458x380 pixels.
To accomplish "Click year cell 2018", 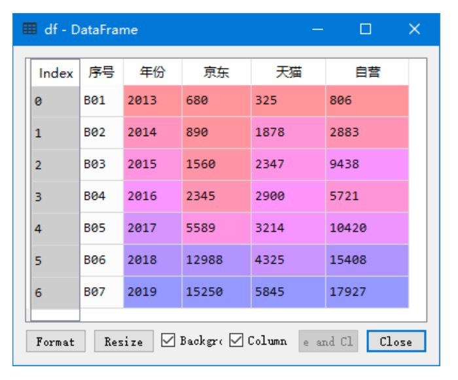I will 152,260.
